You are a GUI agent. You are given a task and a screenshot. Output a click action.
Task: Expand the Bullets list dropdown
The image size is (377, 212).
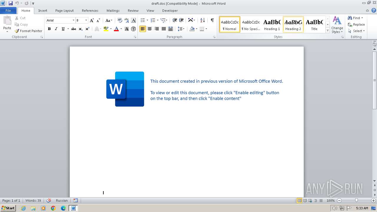(x=147, y=20)
